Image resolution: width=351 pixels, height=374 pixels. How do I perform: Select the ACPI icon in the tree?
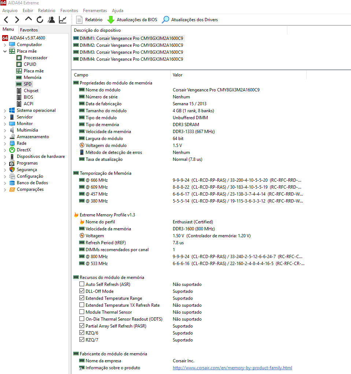pyautogui.click(x=19, y=104)
